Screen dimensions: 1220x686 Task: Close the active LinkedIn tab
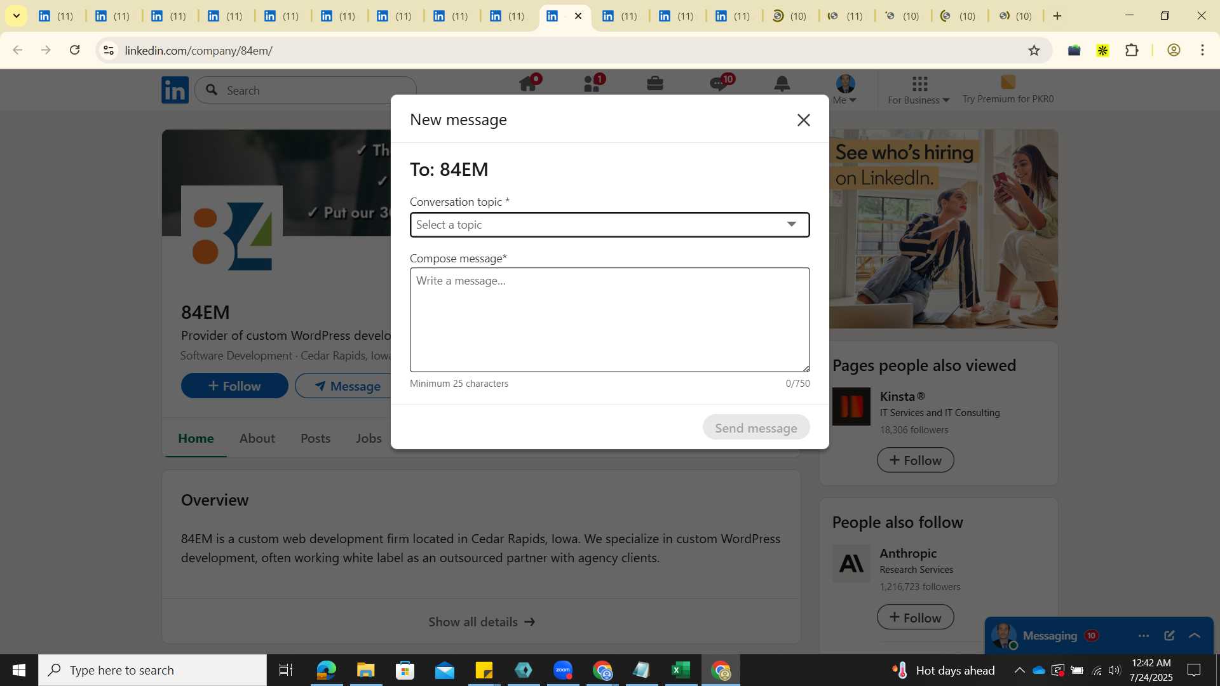point(578,16)
